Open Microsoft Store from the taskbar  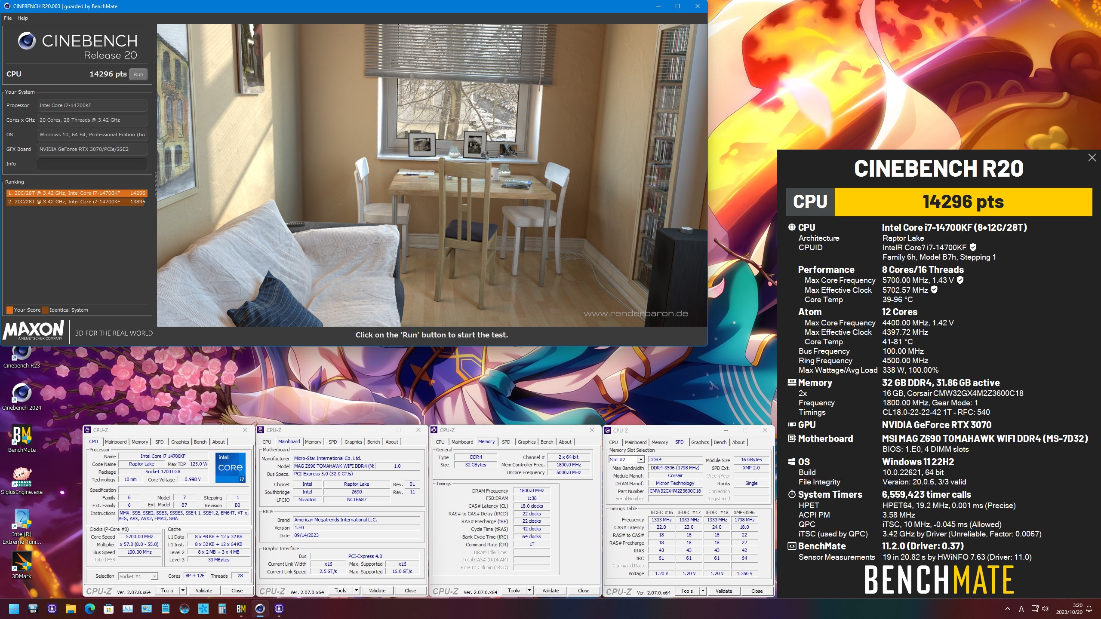tap(108, 609)
